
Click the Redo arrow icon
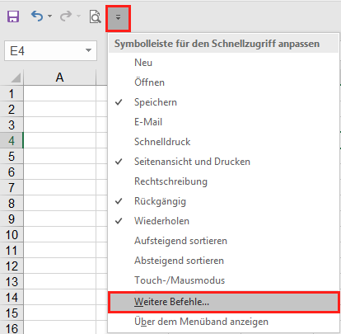coord(66,16)
